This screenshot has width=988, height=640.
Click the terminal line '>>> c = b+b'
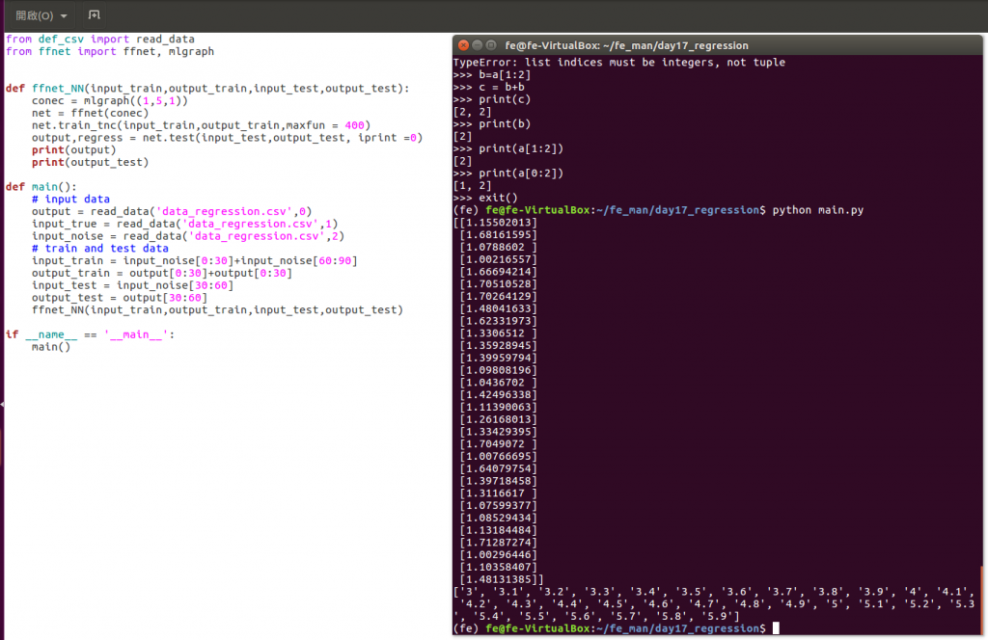[x=489, y=87]
